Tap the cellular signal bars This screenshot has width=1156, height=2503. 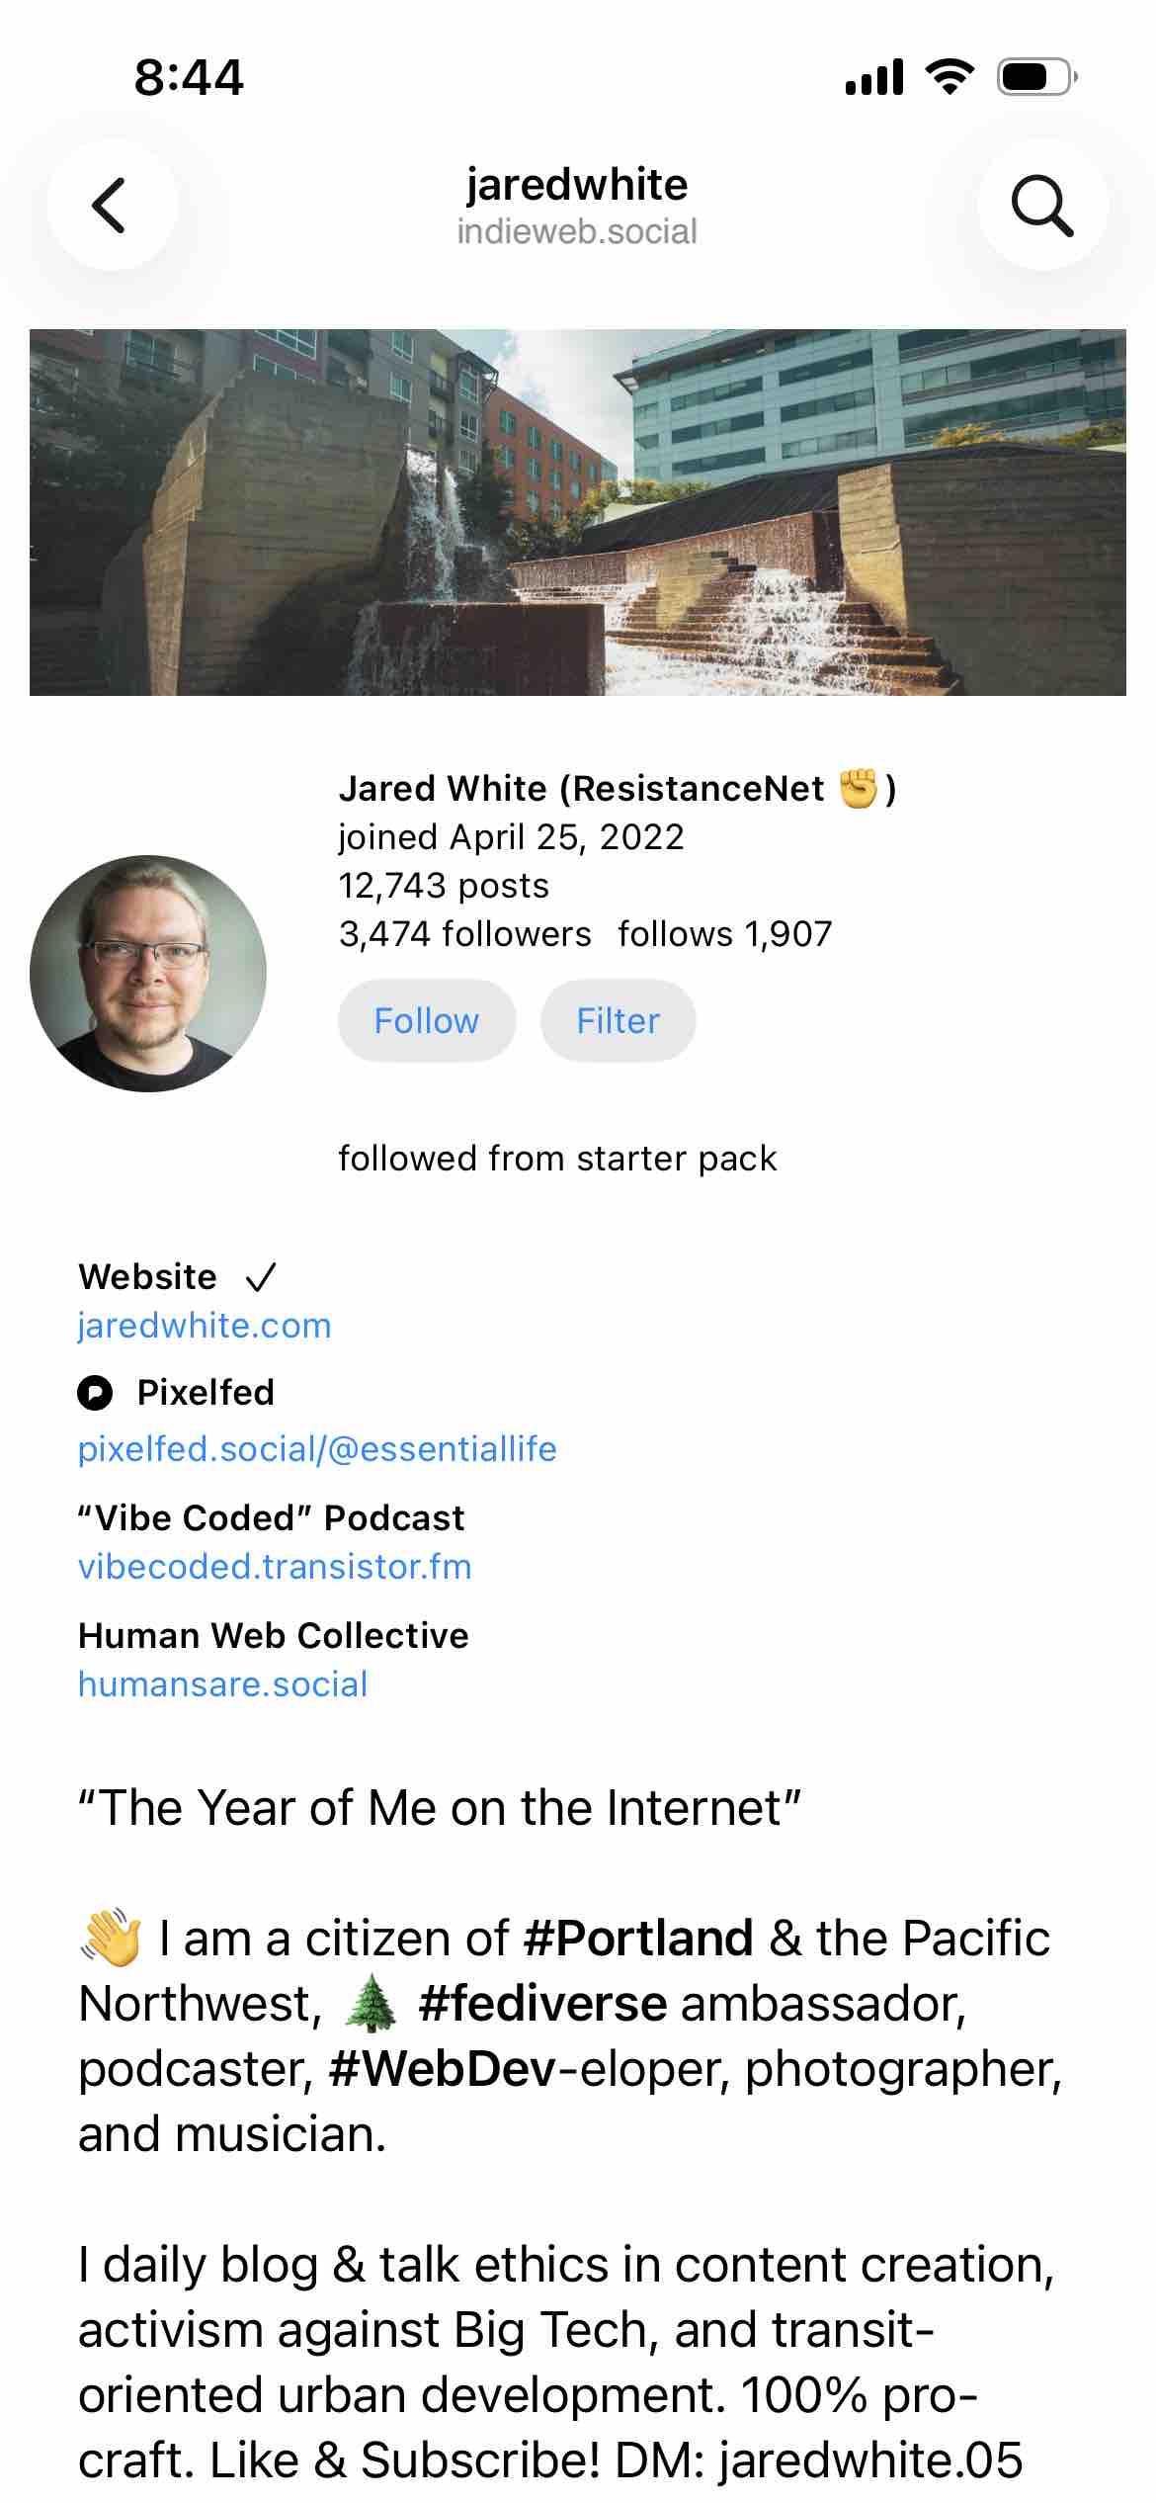click(874, 77)
